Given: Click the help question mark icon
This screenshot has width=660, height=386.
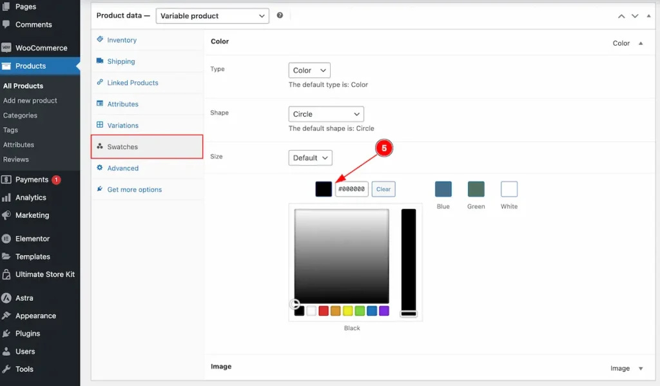Looking at the screenshot, I should pos(280,15).
